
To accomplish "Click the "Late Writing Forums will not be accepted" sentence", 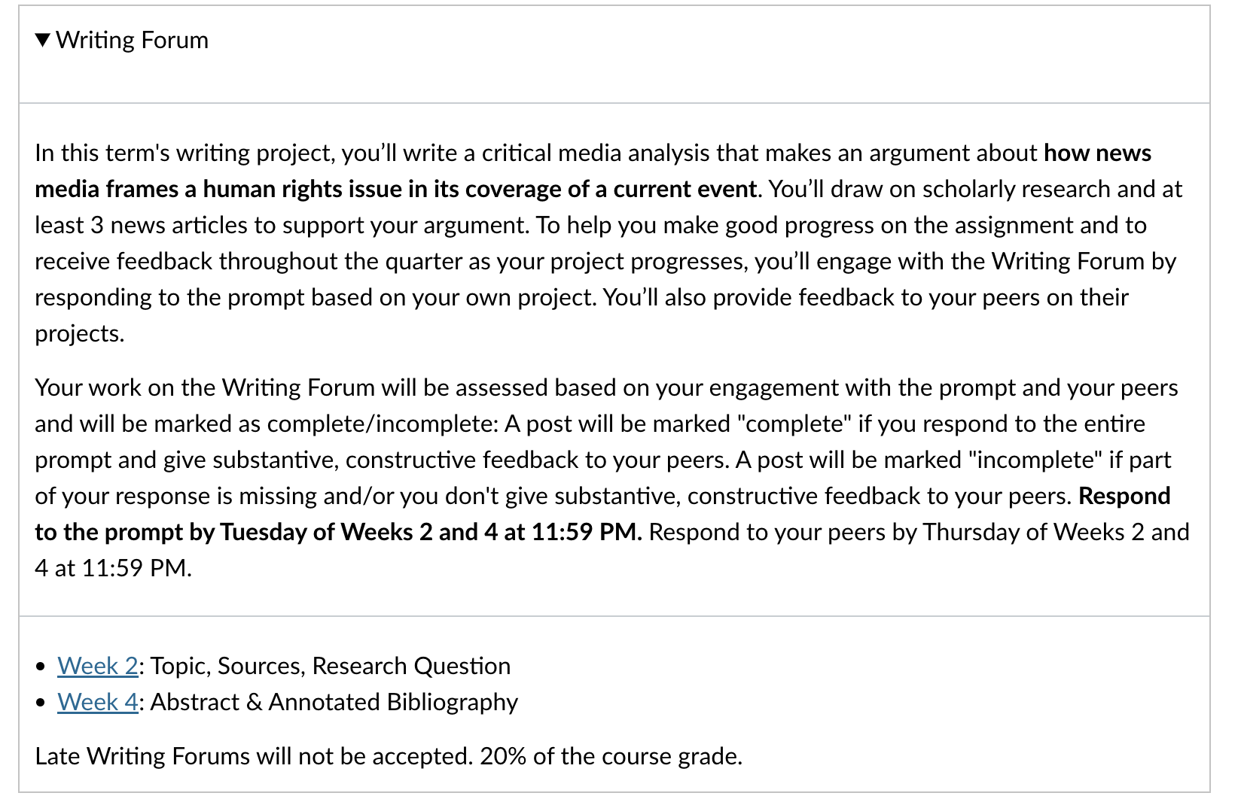I will [x=254, y=756].
